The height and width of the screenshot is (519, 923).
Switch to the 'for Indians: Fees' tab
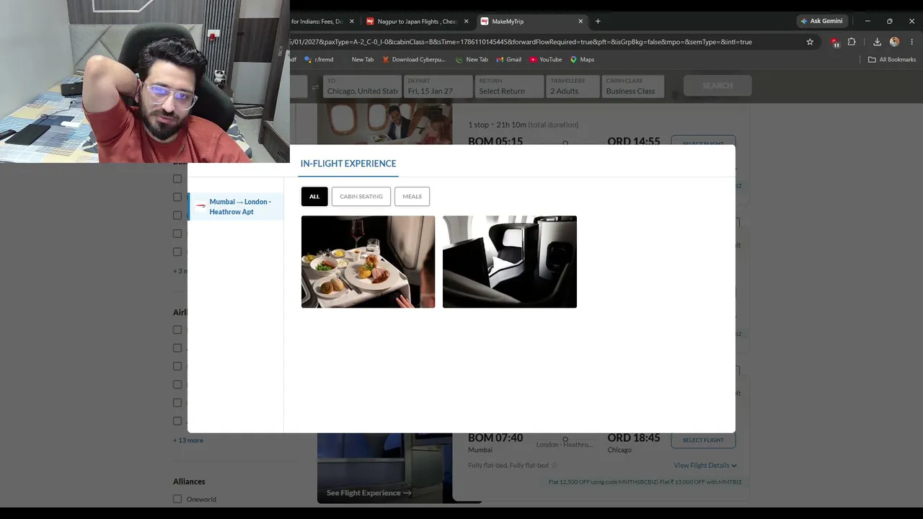point(317,22)
